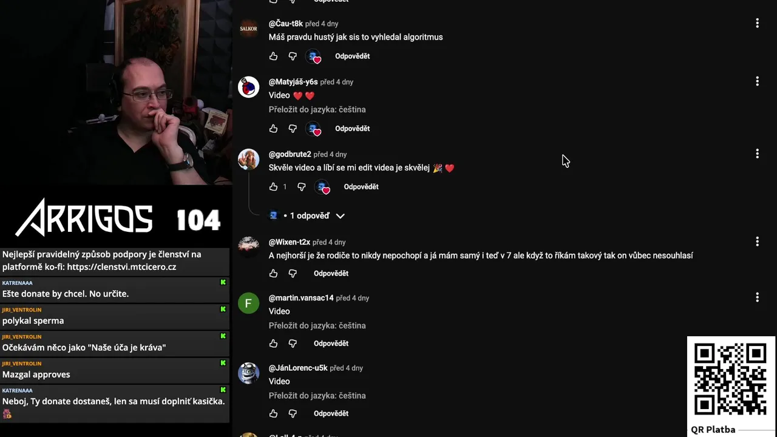777x437 pixels.
Task: Like the comment by @Čau-t8k
Action: tap(273, 56)
